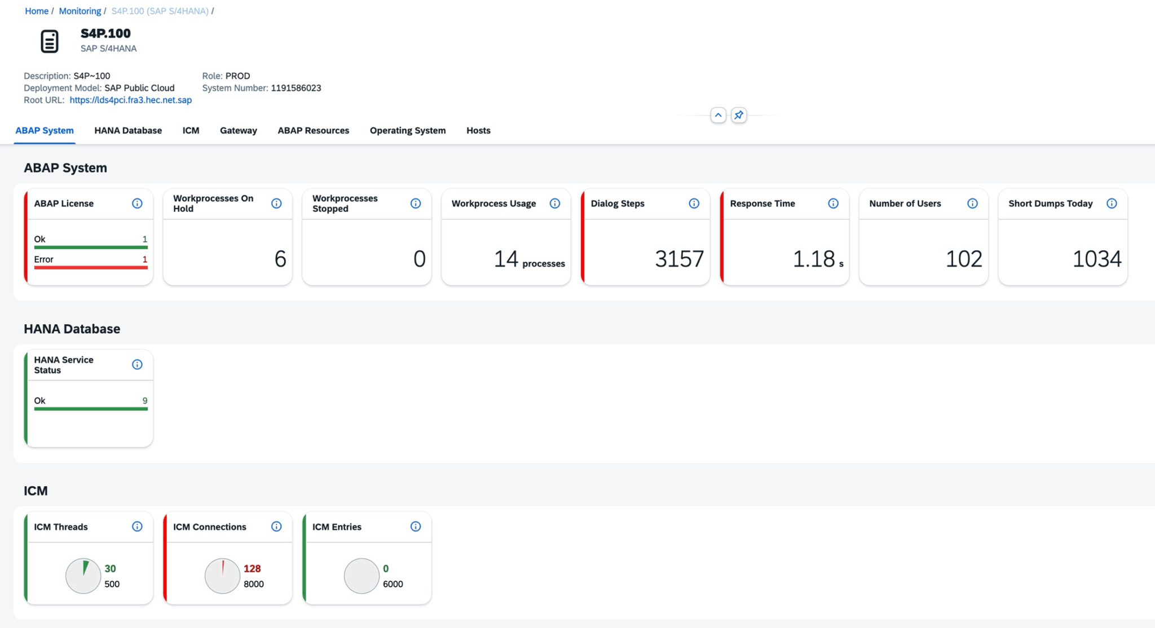The height and width of the screenshot is (628, 1155).
Task: Open info for Workprocesses On Hold
Action: pyautogui.click(x=276, y=204)
